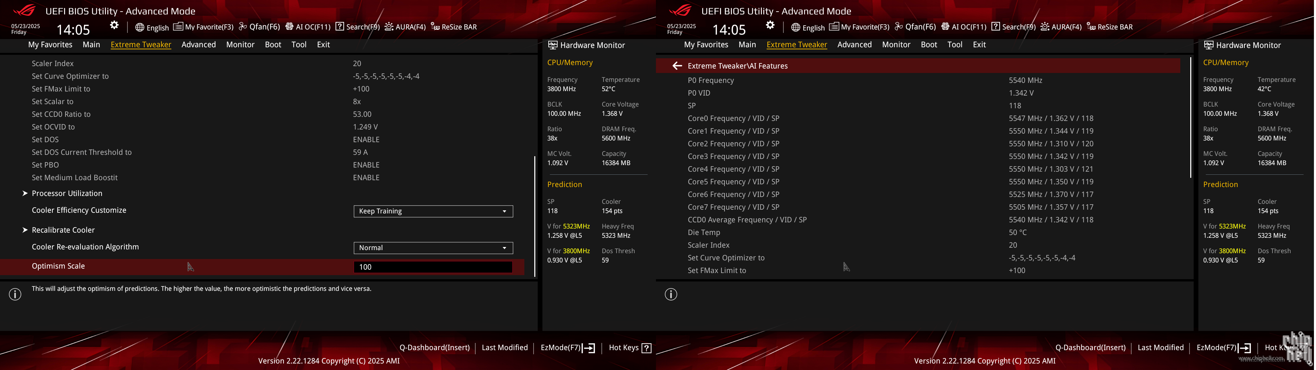
Task: Select Extreme Tweaker tab in left window
Action: pos(141,45)
